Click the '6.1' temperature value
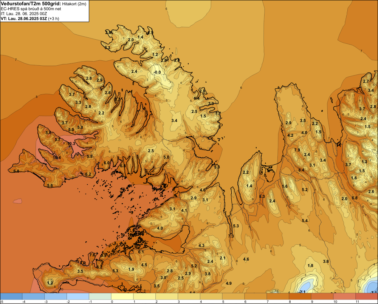The width and height of the screenshot is (378, 304). pos(141,252)
